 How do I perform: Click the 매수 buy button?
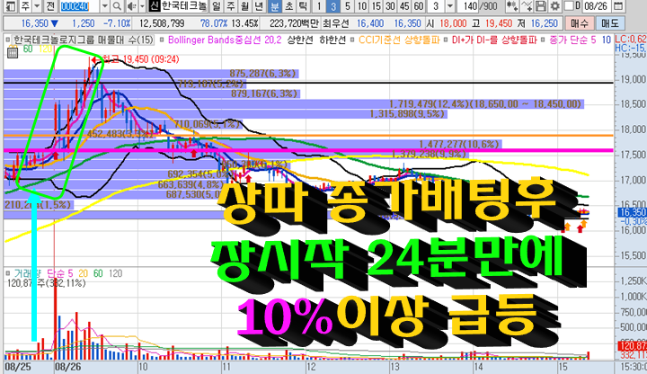click(x=580, y=23)
